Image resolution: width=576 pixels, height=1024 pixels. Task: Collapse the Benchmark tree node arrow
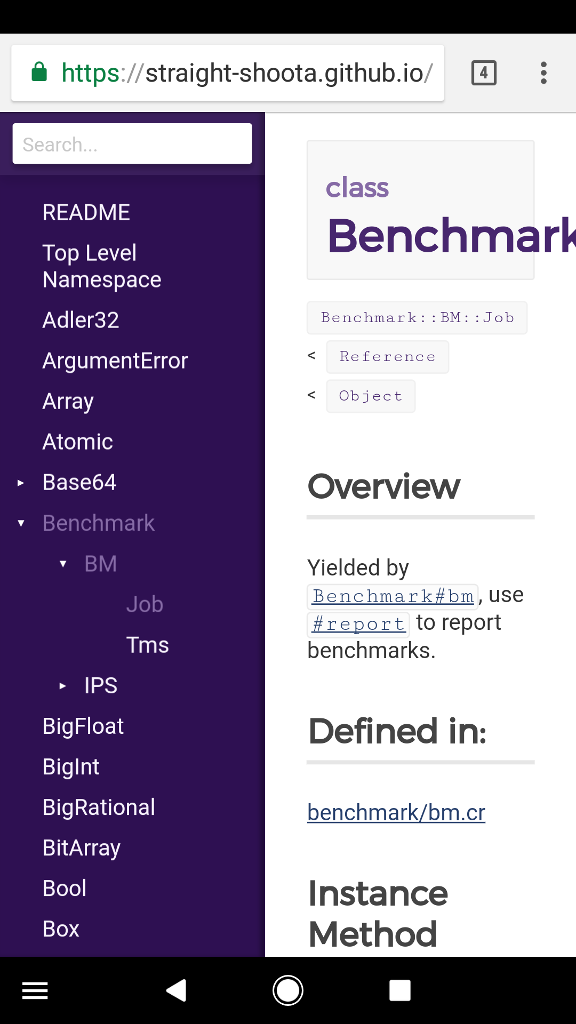[x=21, y=523]
